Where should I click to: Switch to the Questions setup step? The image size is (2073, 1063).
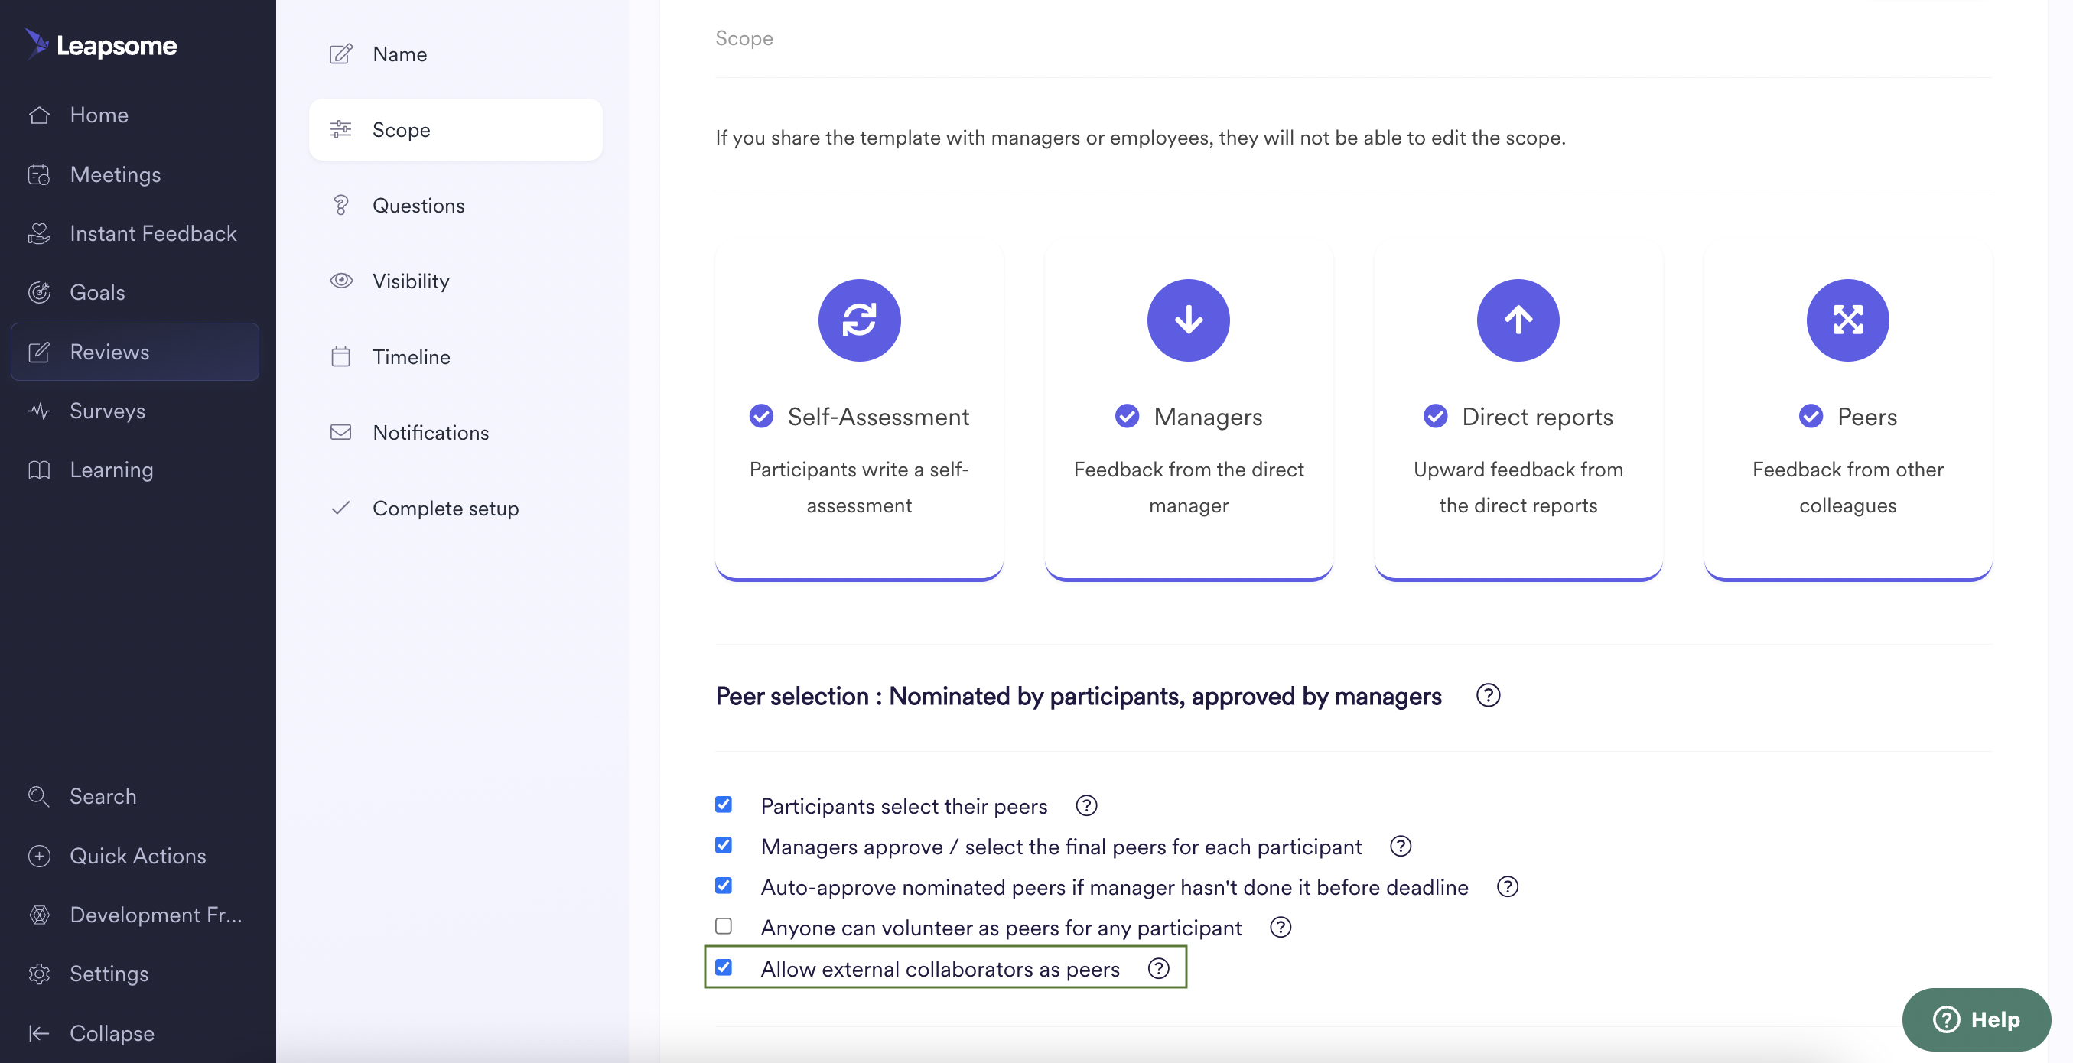point(455,205)
